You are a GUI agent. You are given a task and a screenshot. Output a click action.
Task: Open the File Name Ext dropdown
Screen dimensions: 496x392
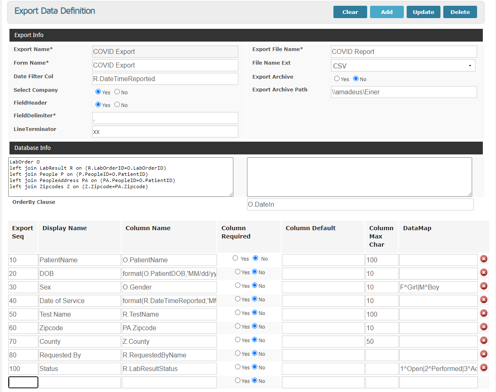[x=403, y=65]
